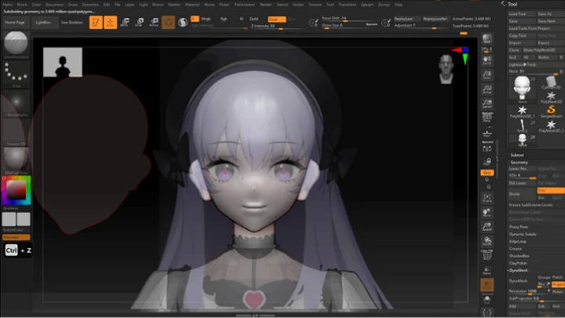The height and width of the screenshot is (318, 565).
Task: Click the Move view icon on right shelf
Action: pyautogui.click(x=487, y=213)
